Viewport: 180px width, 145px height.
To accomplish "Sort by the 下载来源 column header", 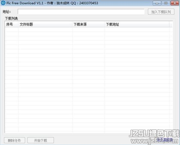I will [x=88, y=24].
